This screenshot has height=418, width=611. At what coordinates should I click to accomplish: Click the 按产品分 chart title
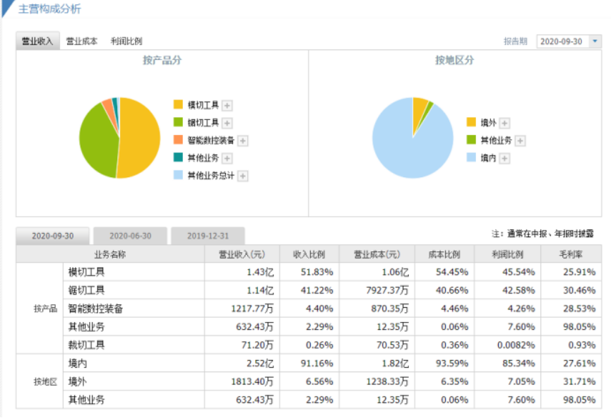[162, 61]
